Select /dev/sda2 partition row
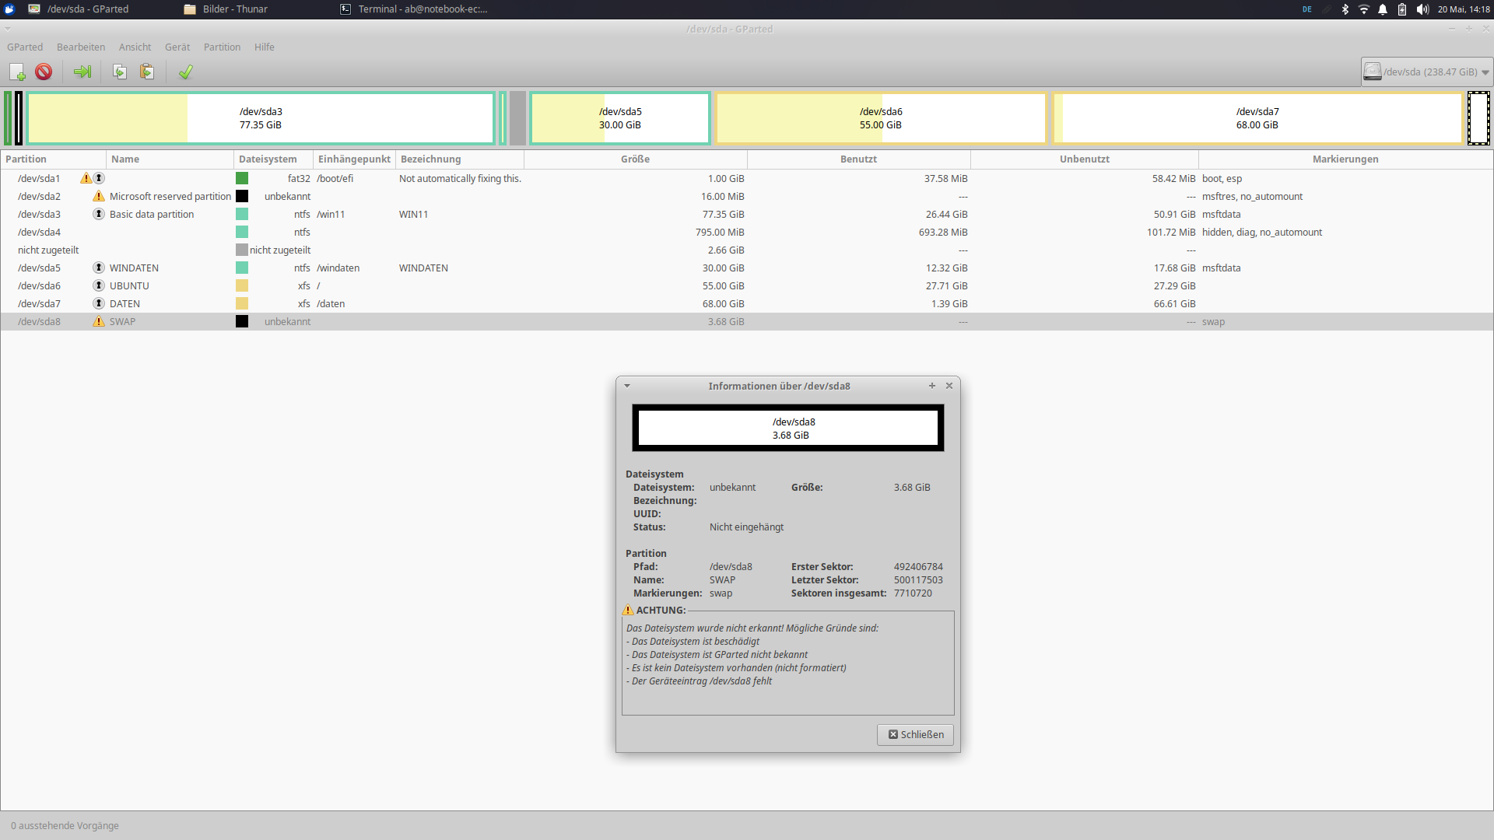The width and height of the screenshot is (1494, 840). click(x=747, y=197)
